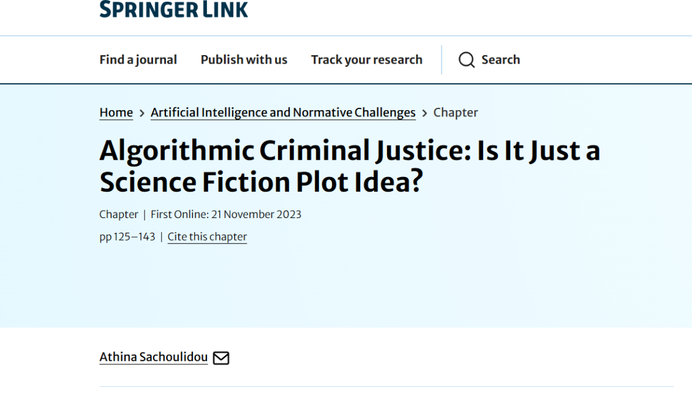Open the Find a journal menu
The image size is (692, 398).
[x=138, y=59]
